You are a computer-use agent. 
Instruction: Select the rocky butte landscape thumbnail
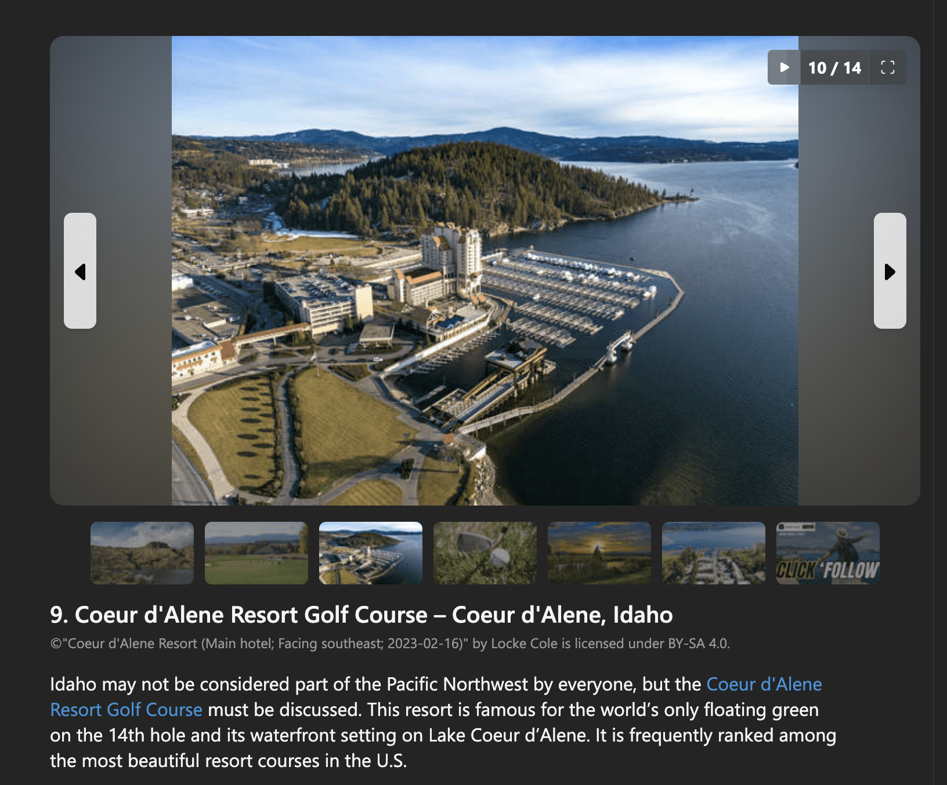[142, 553]
